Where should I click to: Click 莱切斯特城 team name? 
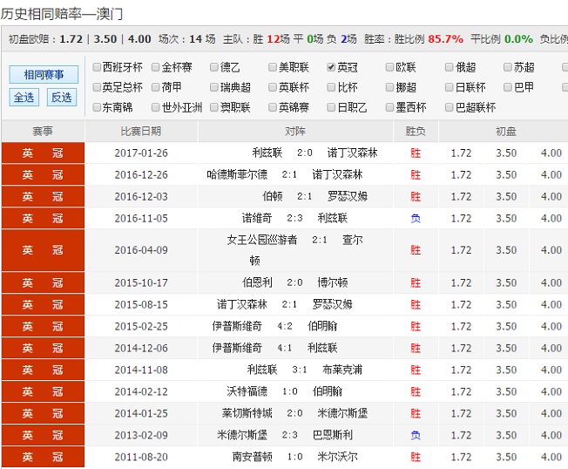click(x=247, y=413)
